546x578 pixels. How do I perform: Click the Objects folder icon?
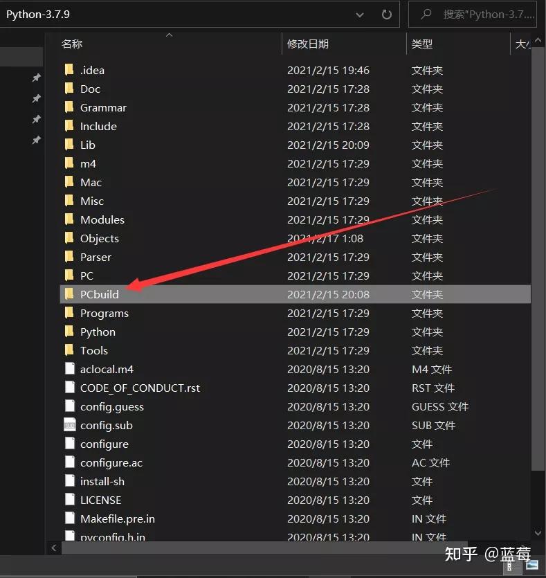69,238
